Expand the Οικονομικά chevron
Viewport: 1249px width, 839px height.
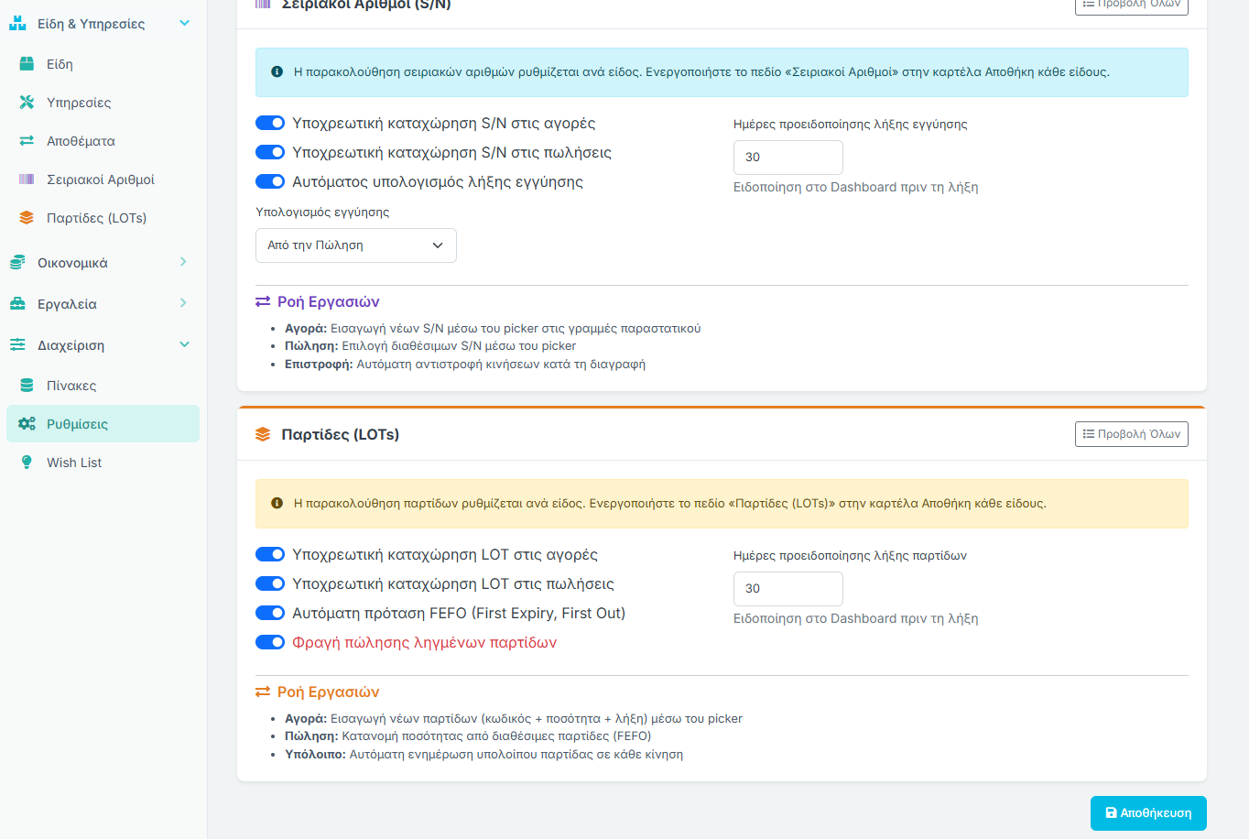(x=184, y=262)
